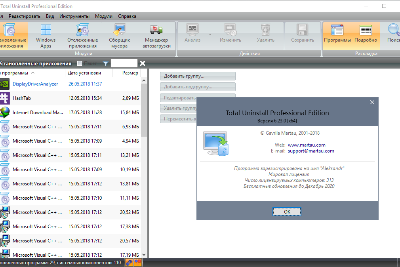The image size is (400, 267).
Task: Open the Отслеженные приложения module
Action: [x=83, y=36]
